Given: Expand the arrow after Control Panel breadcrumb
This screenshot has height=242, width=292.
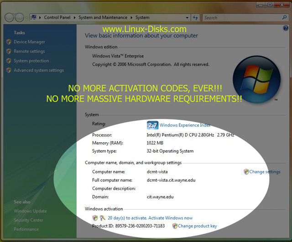Looking at the screenshot, I should (74, 18).
